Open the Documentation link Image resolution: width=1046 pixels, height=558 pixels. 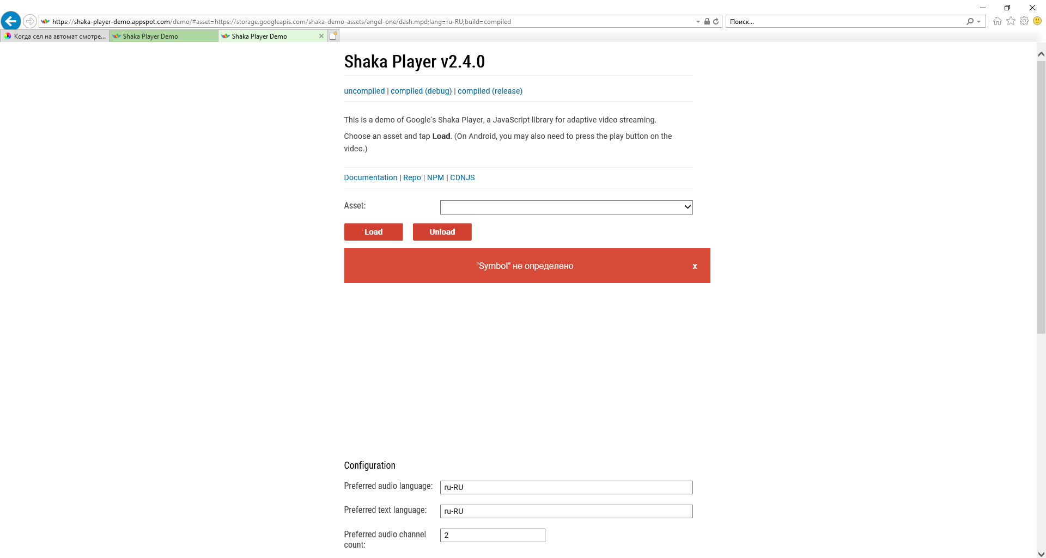[370, 177]
